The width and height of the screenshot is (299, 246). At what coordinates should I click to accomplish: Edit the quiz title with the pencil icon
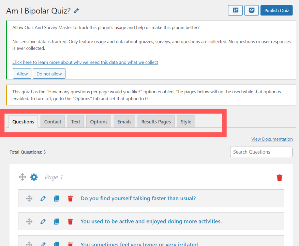76,11
